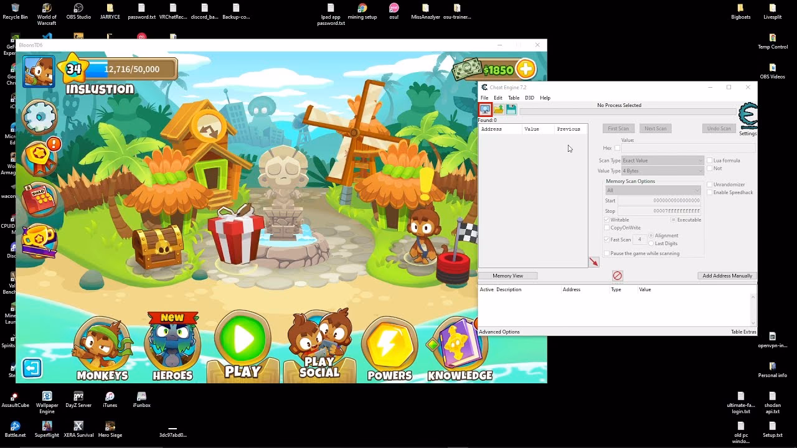
Task: Toggle the CopyOnWrite checkbox
Action: (607, 228)
